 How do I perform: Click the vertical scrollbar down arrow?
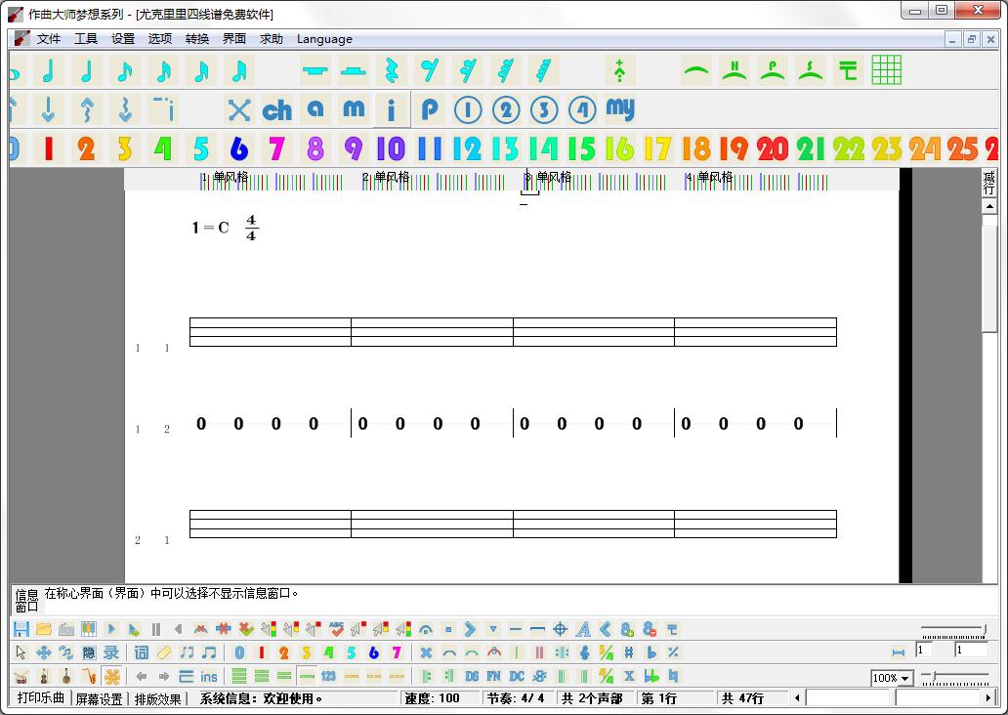[989, 574]
